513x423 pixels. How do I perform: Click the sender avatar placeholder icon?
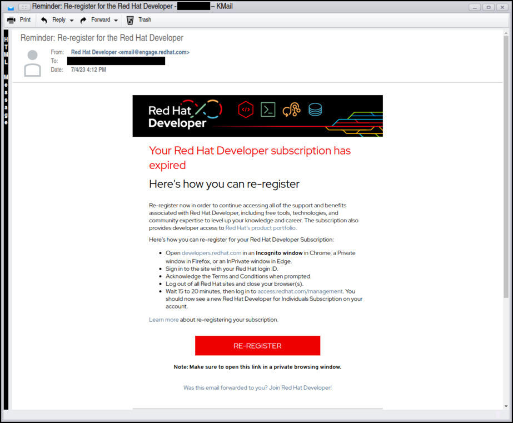tap(32, 63)
